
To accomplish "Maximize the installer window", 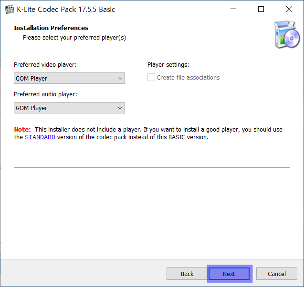I will point(261,9).
